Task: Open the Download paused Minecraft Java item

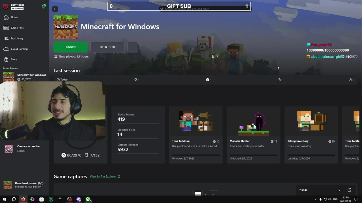Action: [25, 185]
